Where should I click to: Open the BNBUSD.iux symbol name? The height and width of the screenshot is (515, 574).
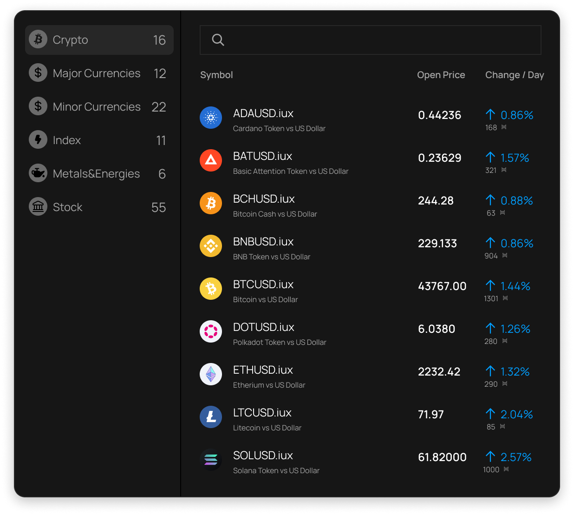(263, 242)
